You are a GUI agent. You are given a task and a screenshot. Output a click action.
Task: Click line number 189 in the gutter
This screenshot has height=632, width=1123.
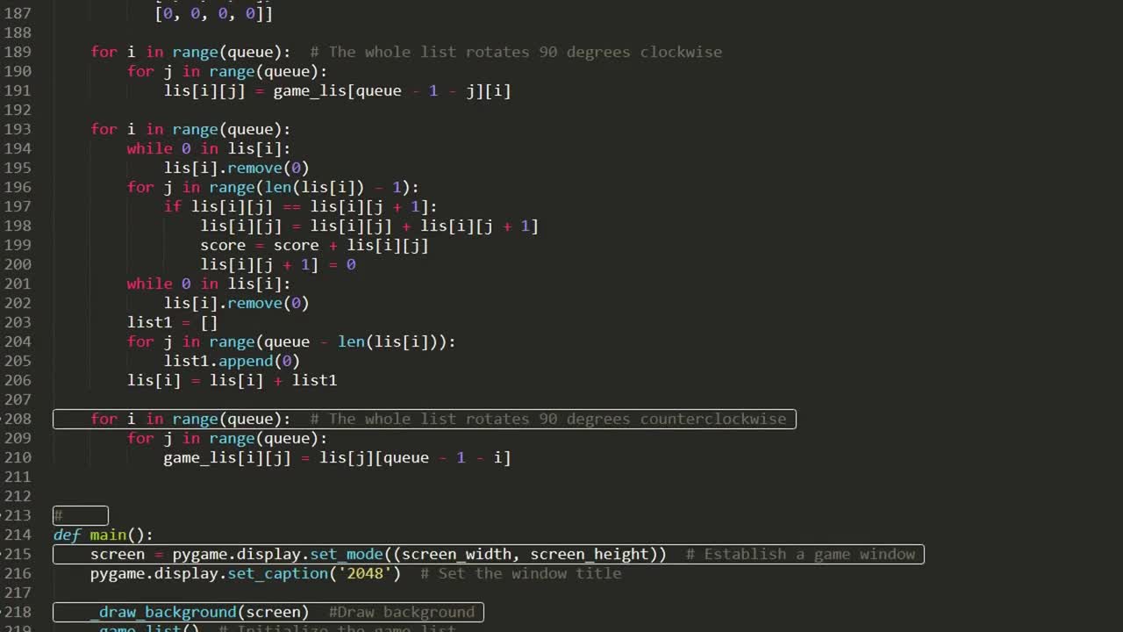pyautogui.click(x=18, y=52)
